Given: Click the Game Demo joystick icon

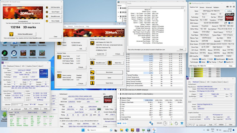Looking at the screenshot, I should tap(92, 83).
